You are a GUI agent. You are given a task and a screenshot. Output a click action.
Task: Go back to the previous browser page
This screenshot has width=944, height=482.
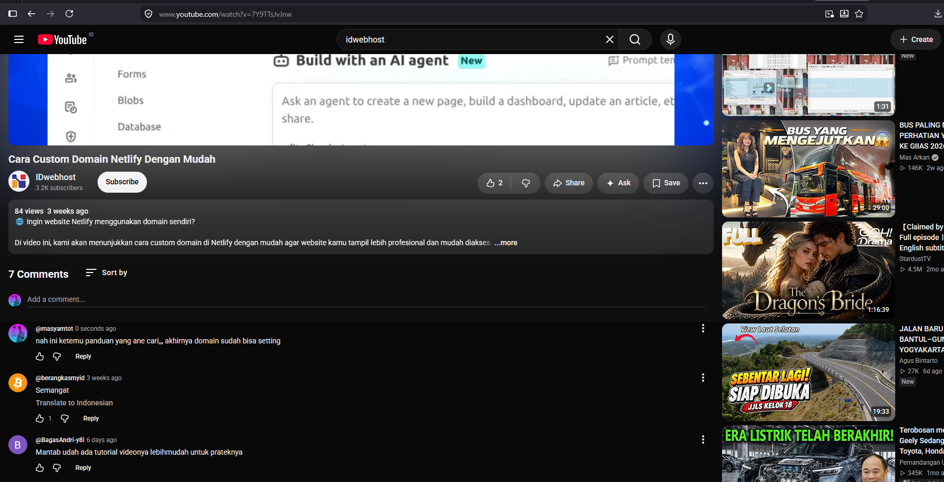31,14
